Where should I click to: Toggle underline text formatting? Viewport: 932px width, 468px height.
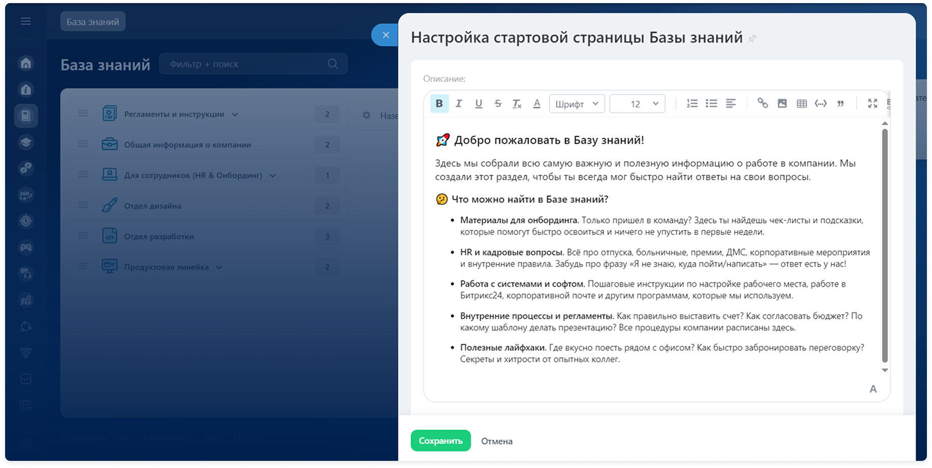click(478, 104)
